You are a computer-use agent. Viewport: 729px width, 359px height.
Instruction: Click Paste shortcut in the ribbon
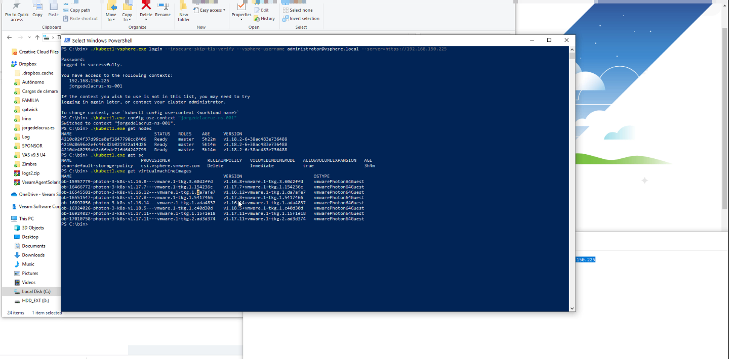(80, 19)
